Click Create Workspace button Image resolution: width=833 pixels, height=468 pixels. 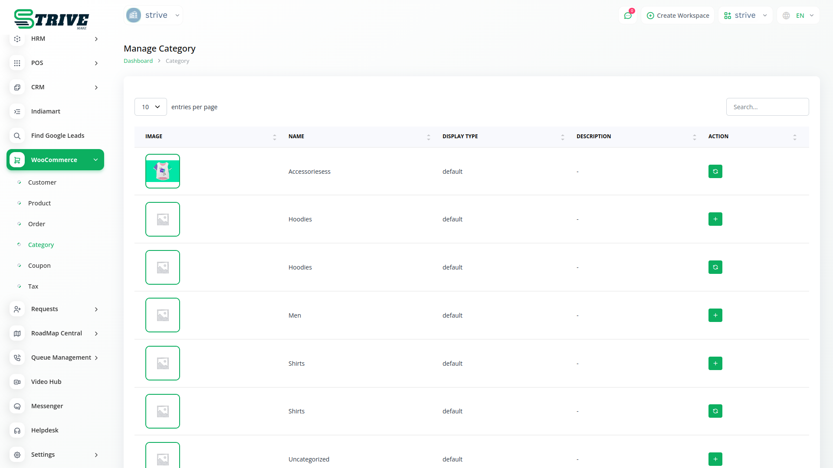pyautogui.click(x=678, y=16)
